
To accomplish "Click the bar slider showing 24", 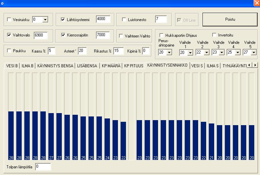I will coord(107,116).
